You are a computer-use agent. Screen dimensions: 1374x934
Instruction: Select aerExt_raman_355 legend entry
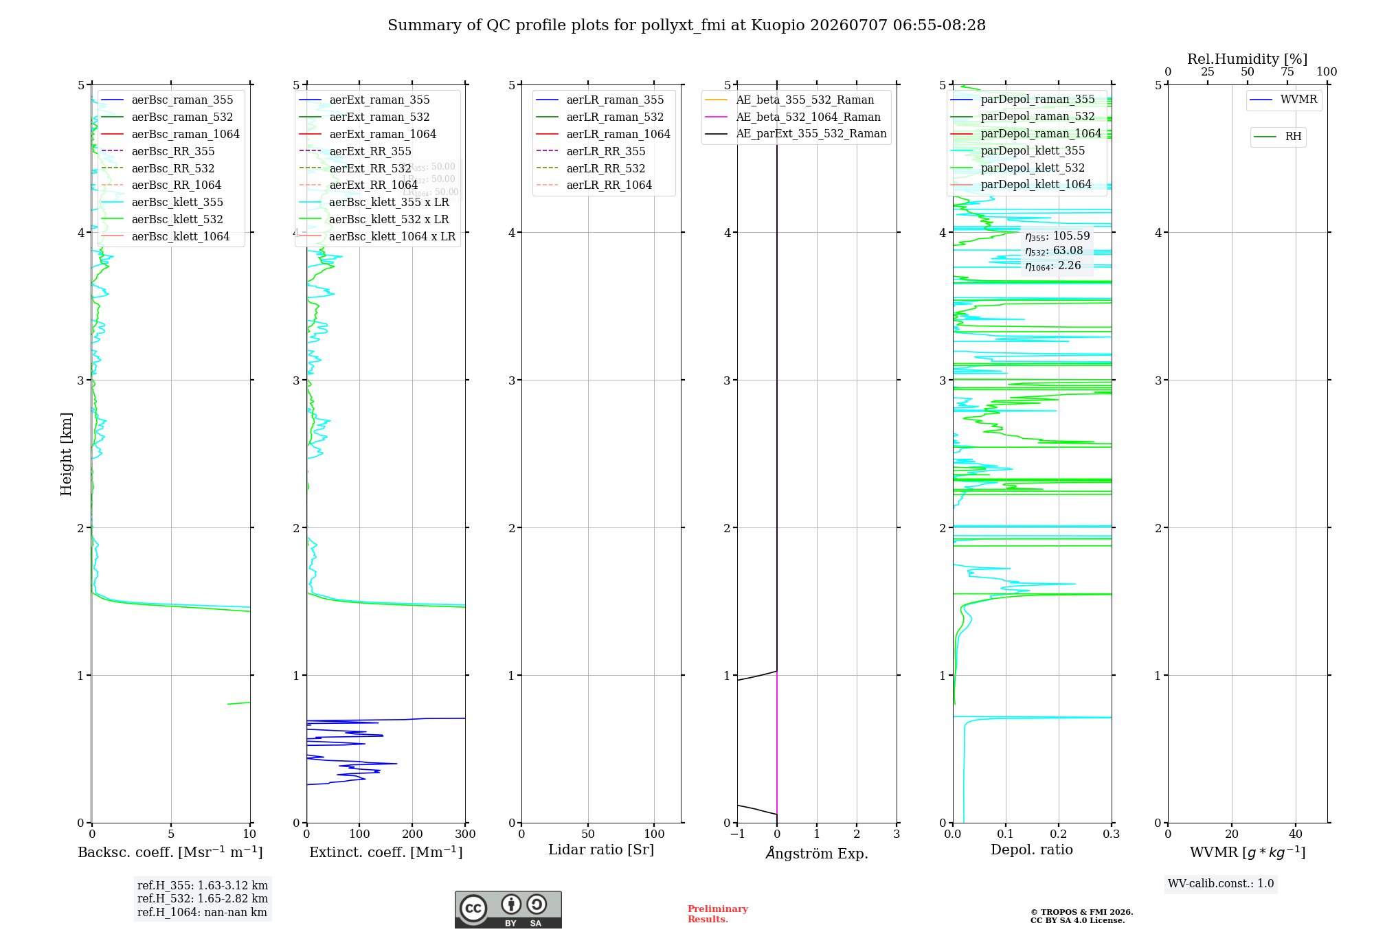[x=364, y=100]
